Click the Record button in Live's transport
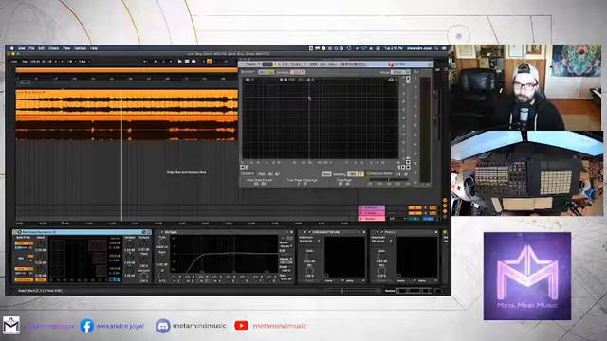This screenshot has width=607, height=341. [193, 61]
